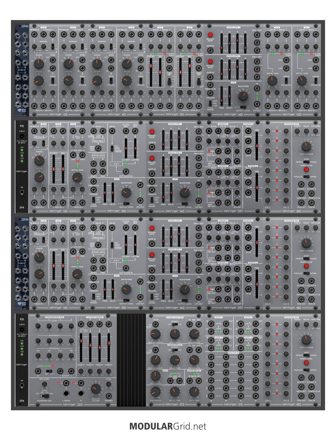
Task: Flip the ON switch on the bottom-row PSU
Action: coord(22,385)
